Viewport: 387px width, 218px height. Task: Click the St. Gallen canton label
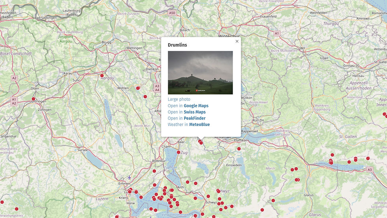(x=348, y=136)
